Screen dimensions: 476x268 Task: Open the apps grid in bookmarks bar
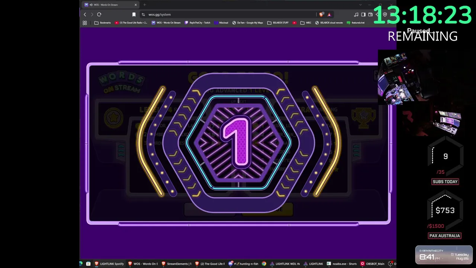(x=85, y=23)
